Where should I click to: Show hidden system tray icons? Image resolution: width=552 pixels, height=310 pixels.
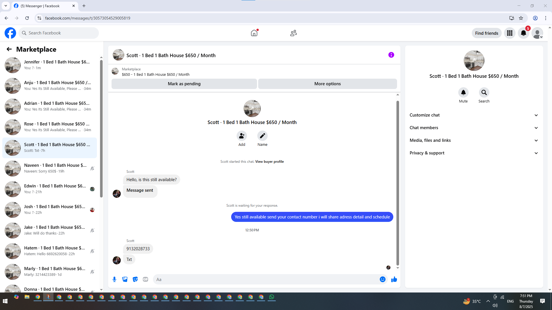(x=488, y=301)
